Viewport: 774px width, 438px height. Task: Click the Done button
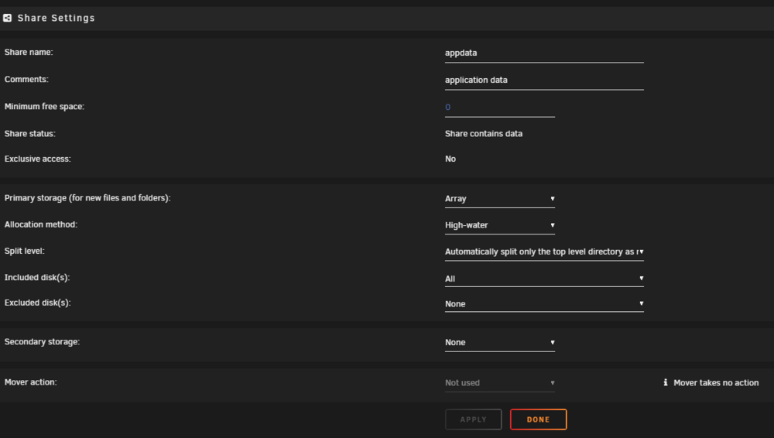538,419
